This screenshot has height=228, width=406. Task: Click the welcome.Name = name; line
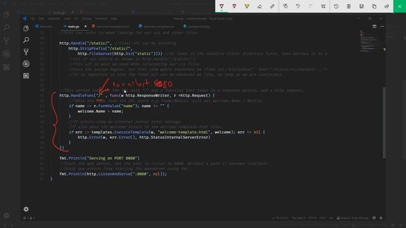[100, 111]
